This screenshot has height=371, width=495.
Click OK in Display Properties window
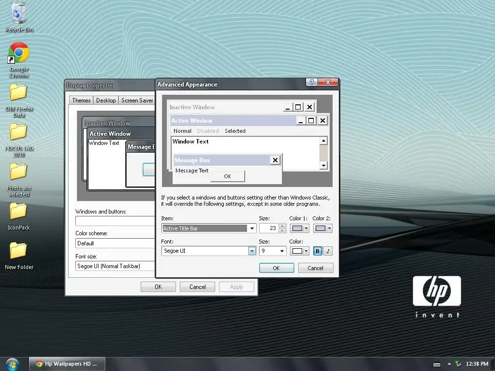158,287
